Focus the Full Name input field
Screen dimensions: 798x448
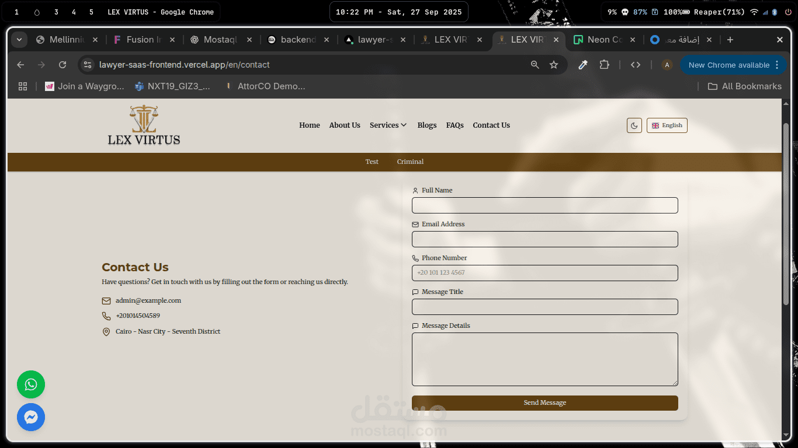[x=544, y=205]
